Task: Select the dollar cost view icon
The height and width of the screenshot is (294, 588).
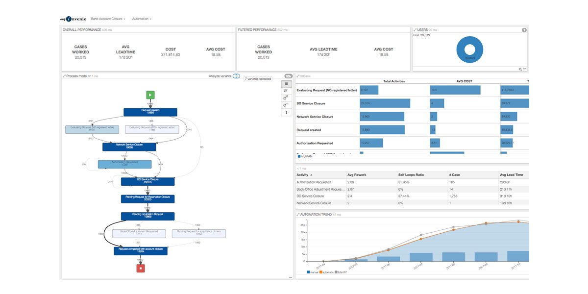Action: (287, 112)
